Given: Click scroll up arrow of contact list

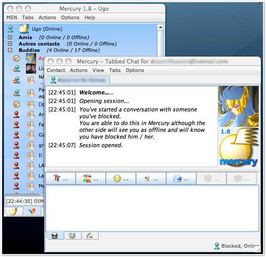Looking at the screenshot, I should pos(160,27).
